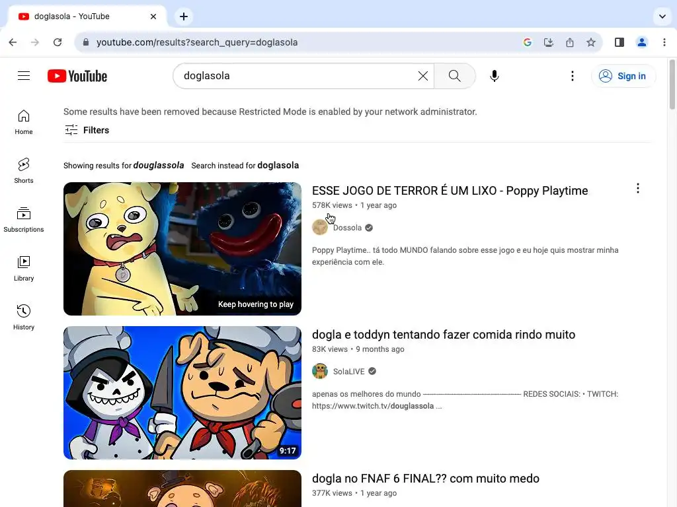Open the YouTube guide hamburger menu
Image resolution: width=677 pixels, height=507 pixels.
[24, 76]
